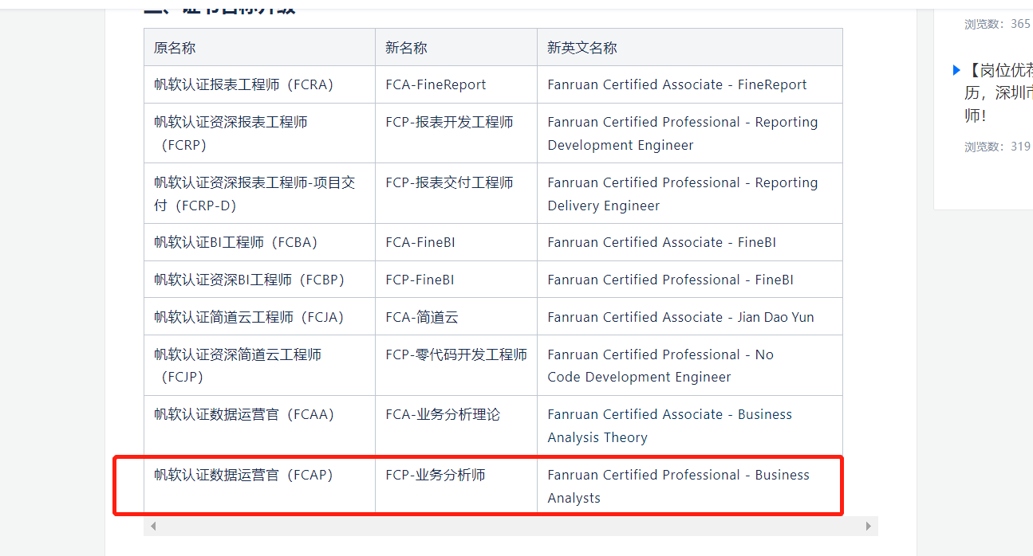Open the 【岗位优荐 article link
Image resolution: width=1033 pixels, height=556 pixels.
pyautogui.click(x=999, y=92)
